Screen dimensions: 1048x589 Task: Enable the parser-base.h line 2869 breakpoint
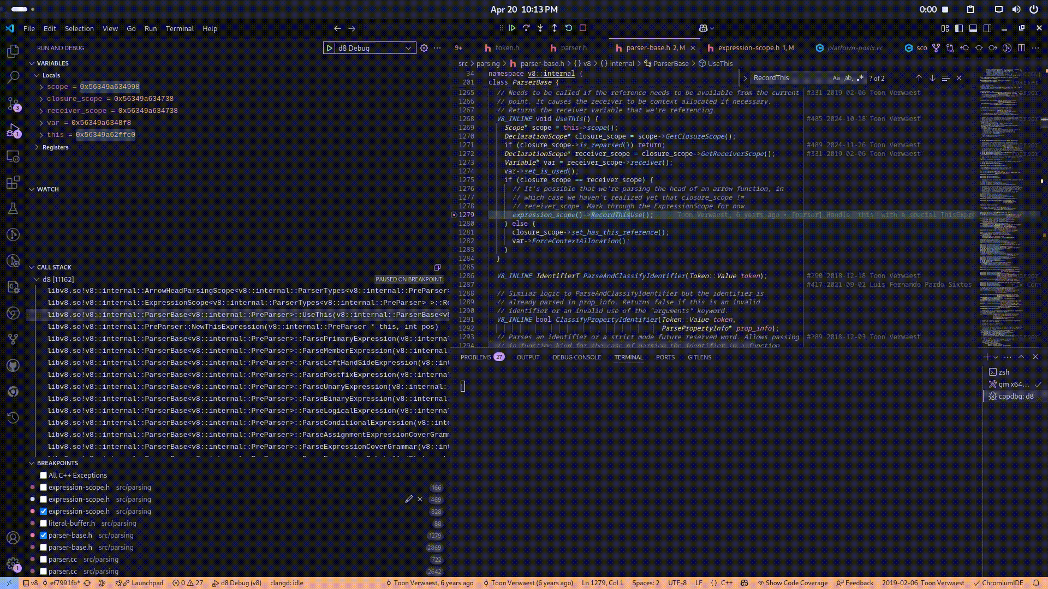pyautogui.click(x=44, y=547)
